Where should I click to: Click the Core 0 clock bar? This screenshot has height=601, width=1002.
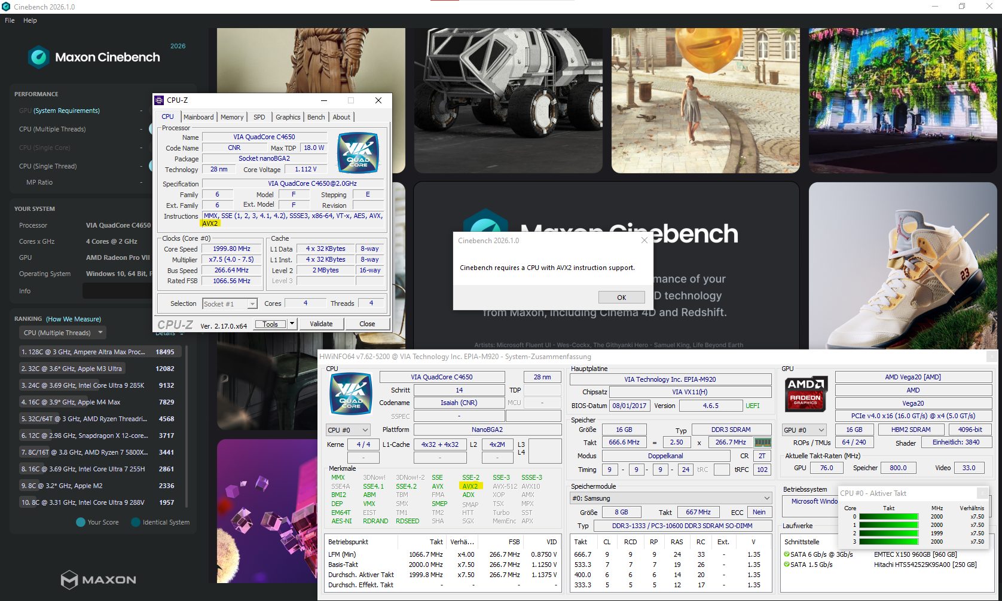coord(889,517)
